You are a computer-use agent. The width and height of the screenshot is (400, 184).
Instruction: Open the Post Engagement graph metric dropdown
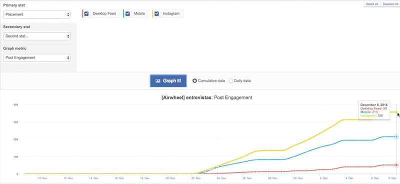click(x=36, y=57)
